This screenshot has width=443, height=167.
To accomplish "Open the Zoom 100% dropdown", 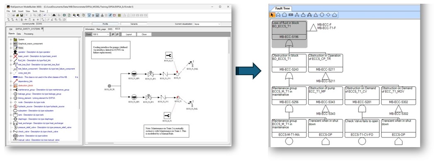I will (107, 34).
